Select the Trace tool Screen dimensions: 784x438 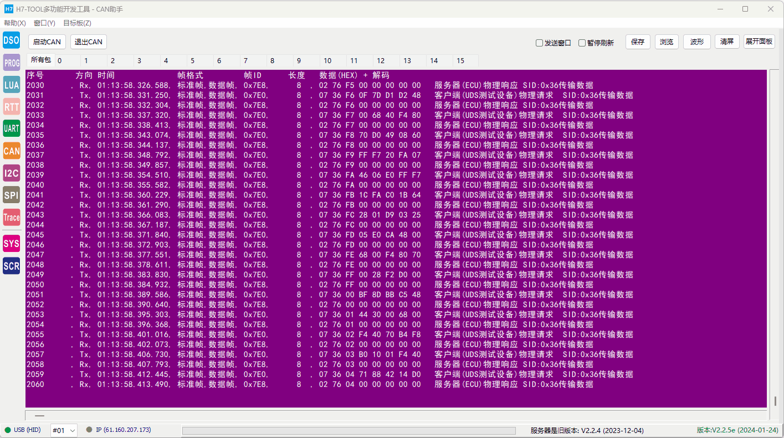tap(12, 217)
